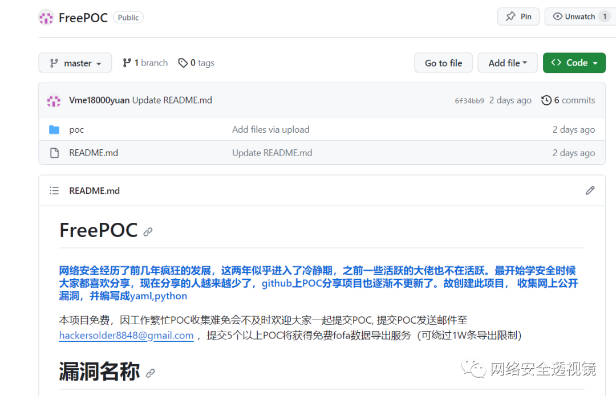Click the Go to file button
Image resolution: width=616 pixels, height=396 pixels.
coord(443,63)
